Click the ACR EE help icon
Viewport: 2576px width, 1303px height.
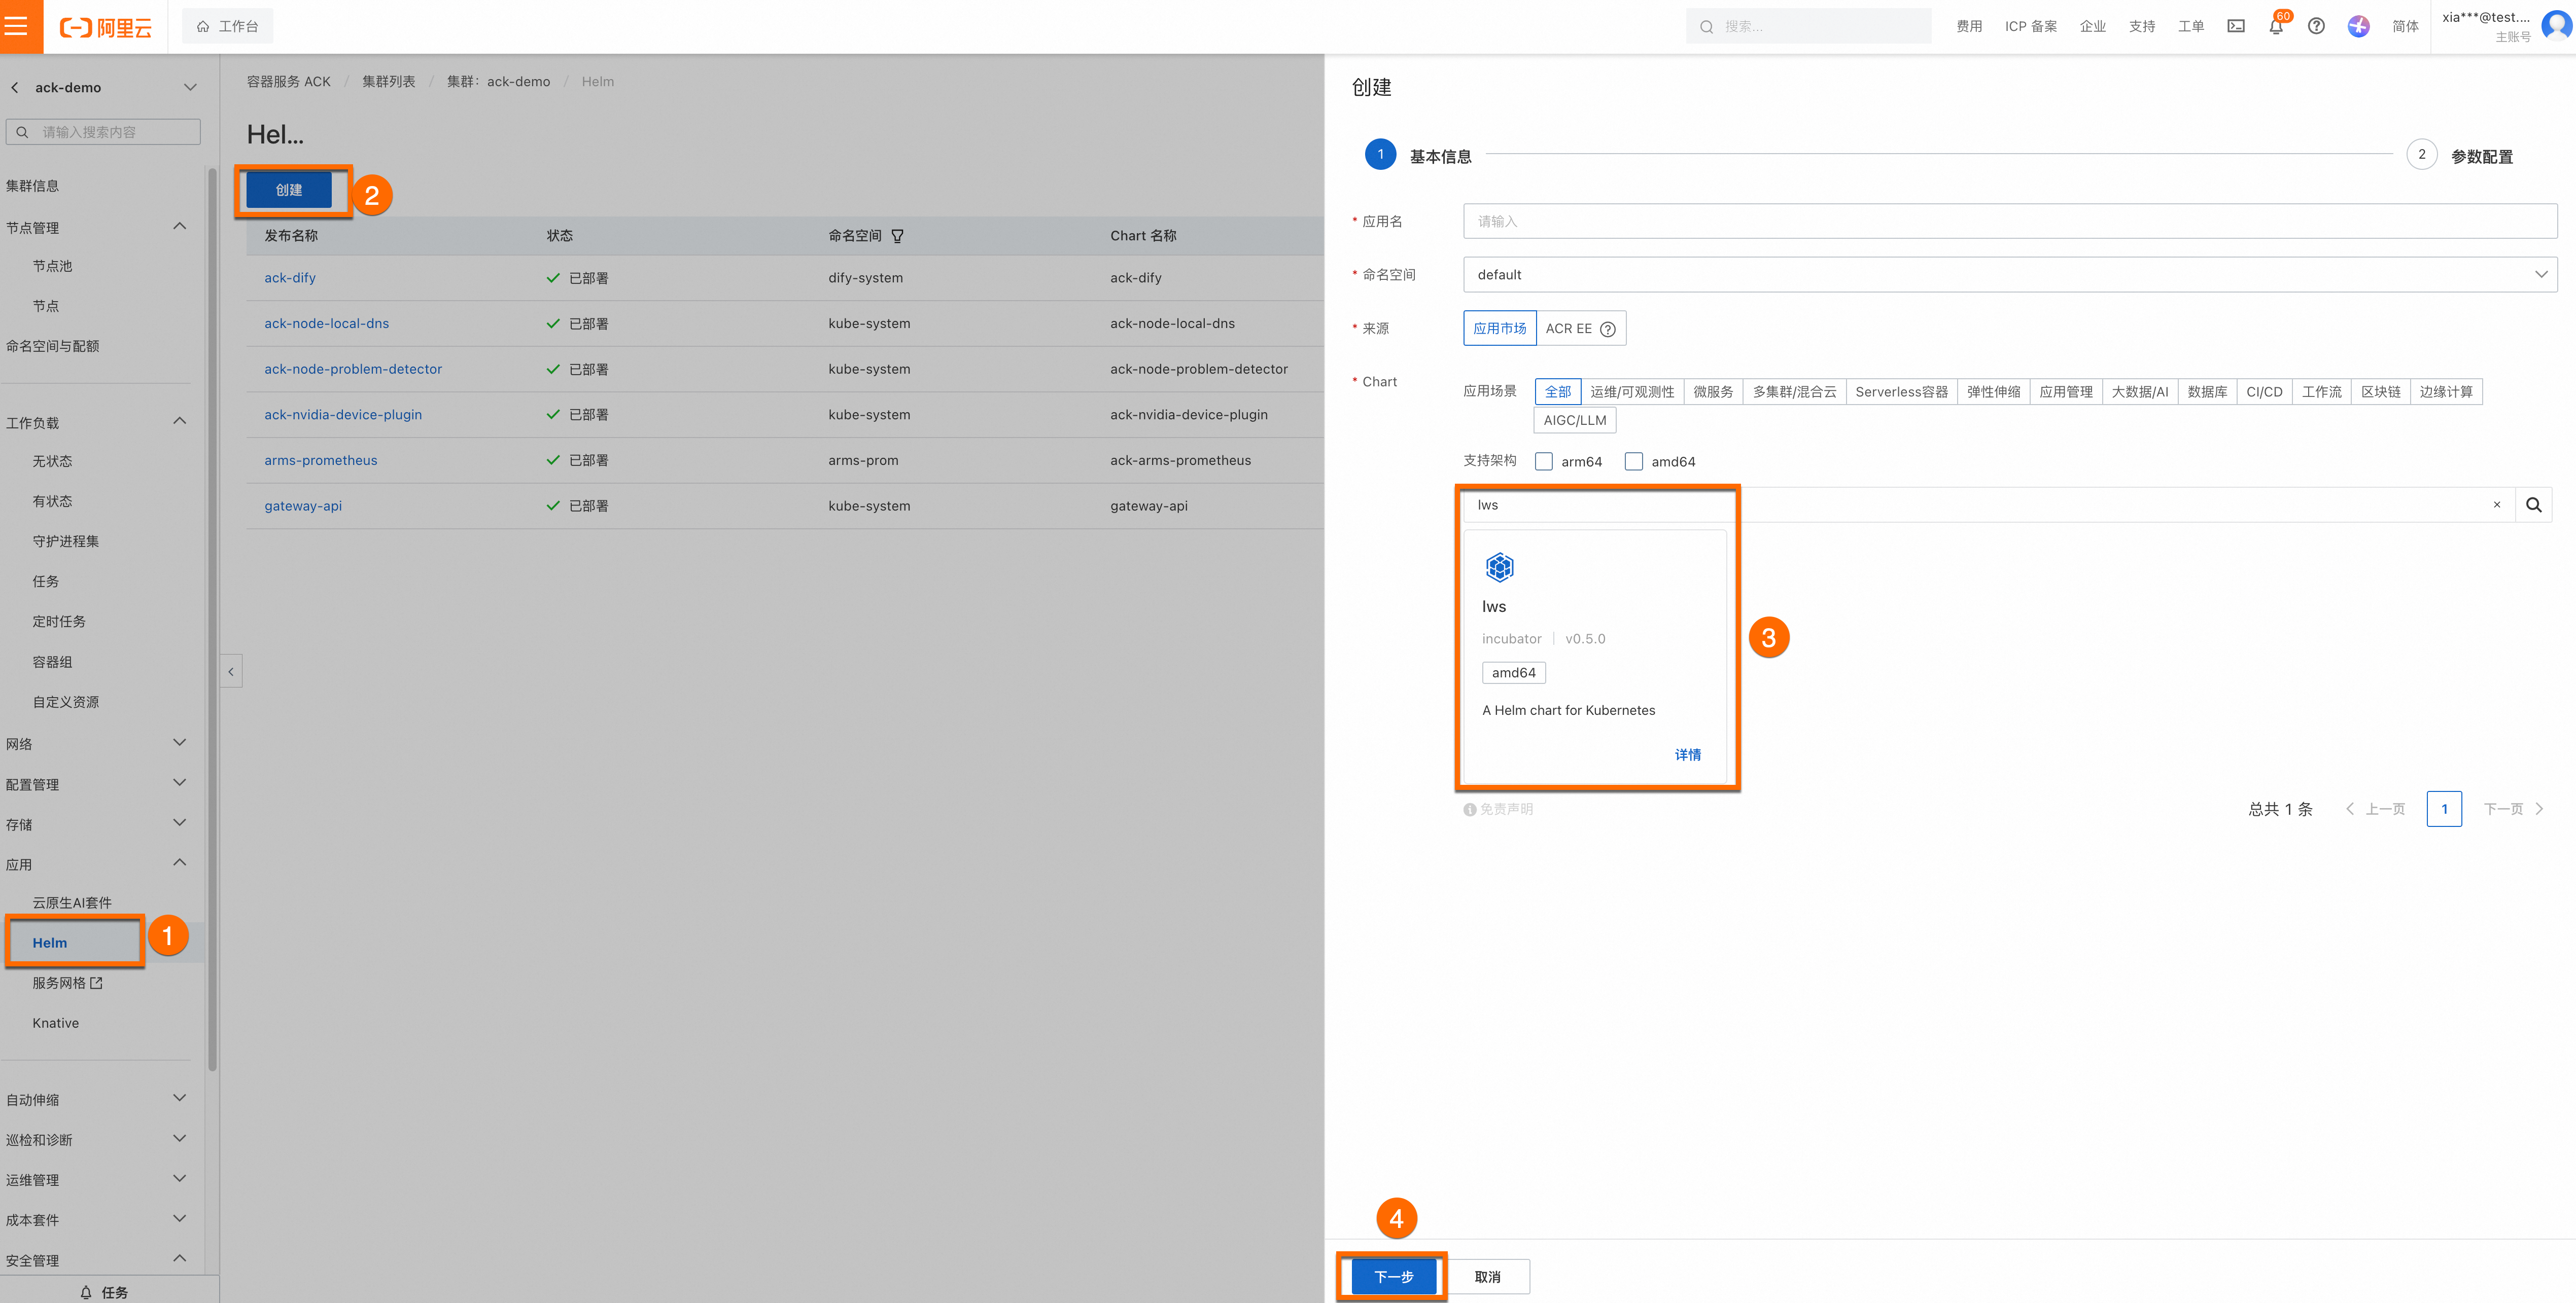coord(1607,330)
